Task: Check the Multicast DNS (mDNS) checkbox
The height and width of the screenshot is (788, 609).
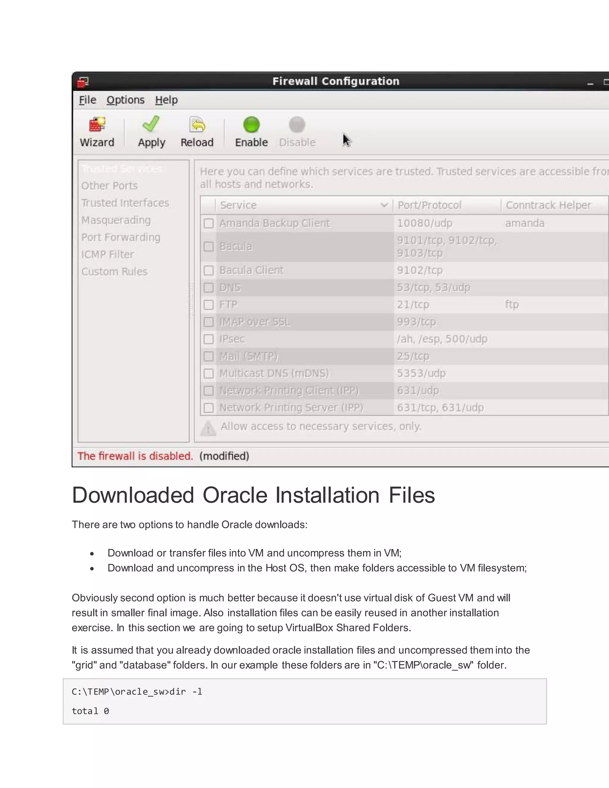Action: [208, 373]
